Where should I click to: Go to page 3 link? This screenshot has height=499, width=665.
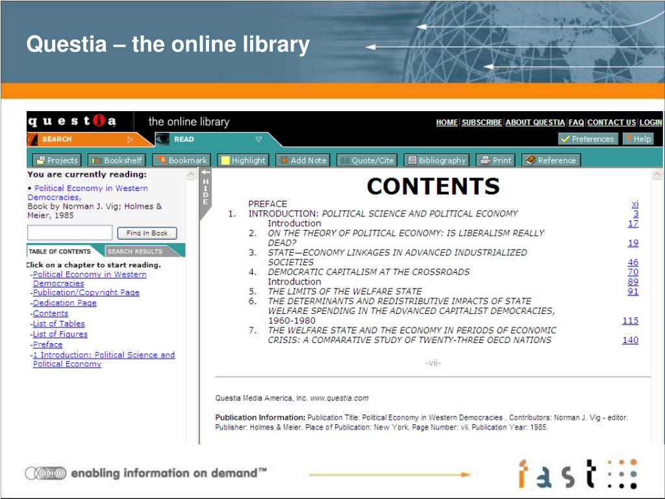click(636, 214)
